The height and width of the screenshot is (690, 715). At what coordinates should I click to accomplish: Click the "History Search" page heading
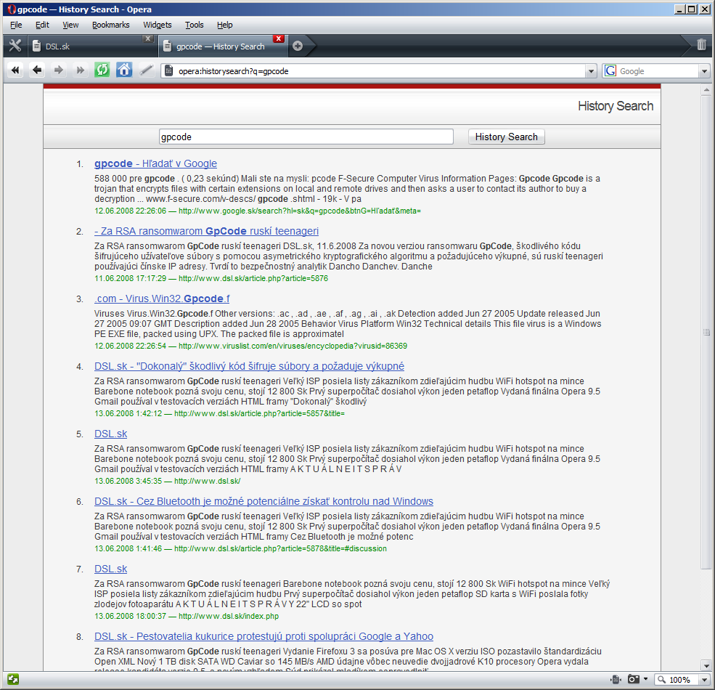click(616, 106)
